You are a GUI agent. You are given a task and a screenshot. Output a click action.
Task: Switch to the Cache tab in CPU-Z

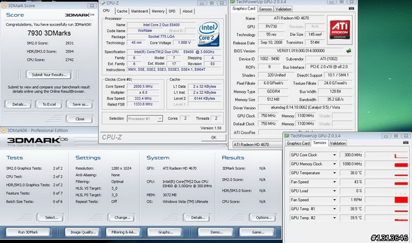[122, 12]
